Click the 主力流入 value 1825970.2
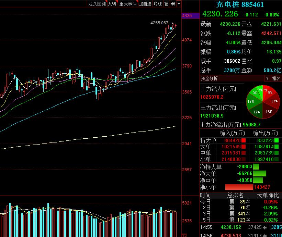The height and width of the screenshot is (237, 282). click(212, 97)
